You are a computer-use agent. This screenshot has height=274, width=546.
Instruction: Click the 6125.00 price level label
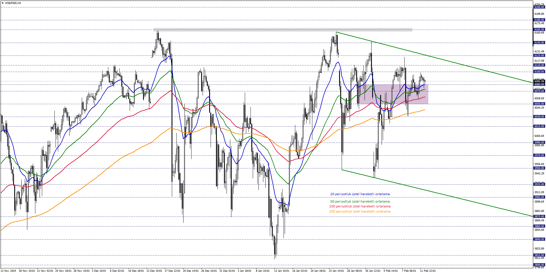click(x=539, y=55)
